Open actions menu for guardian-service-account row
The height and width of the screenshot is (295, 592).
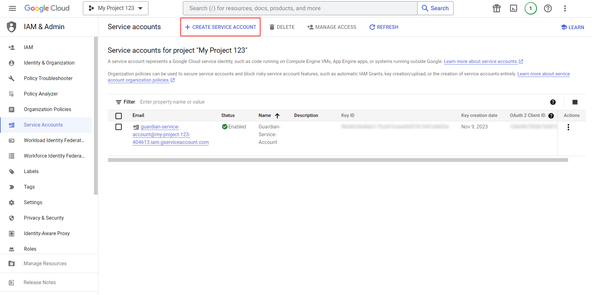coord(568,127)
